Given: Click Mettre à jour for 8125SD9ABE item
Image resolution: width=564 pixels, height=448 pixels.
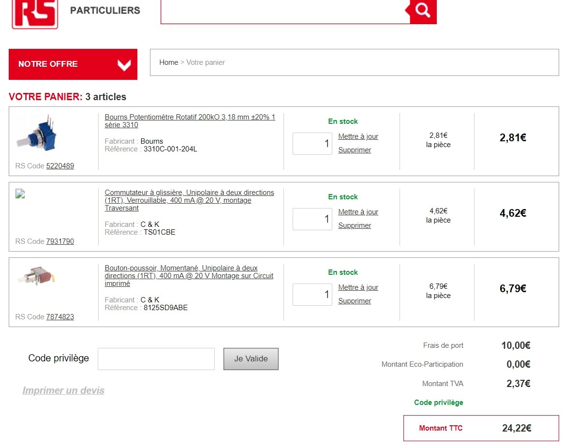Looking at the screenshot, I should coord(358,287).
